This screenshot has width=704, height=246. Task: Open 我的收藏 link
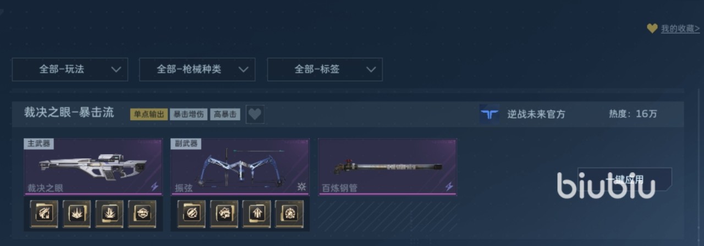pyautogui.click(x=680, y=29)
